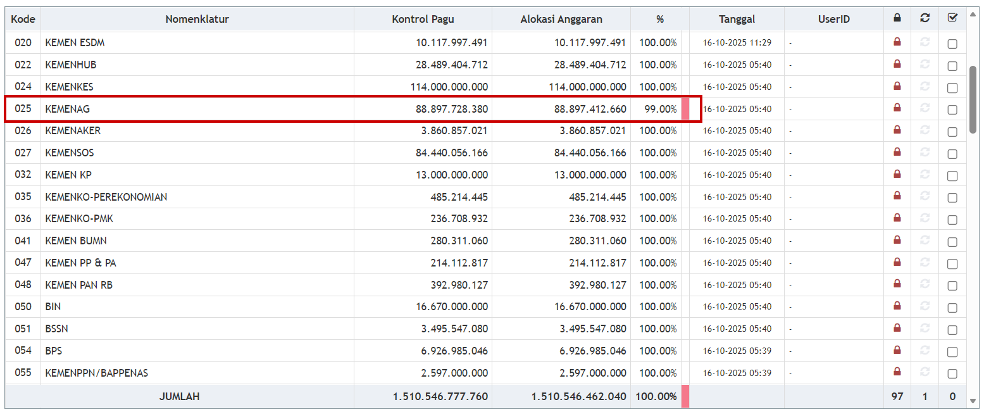984x414 pixels.
Task: Click the Kontrol Pagu column header
Action: pyautogui.click(x=423, y=19)
